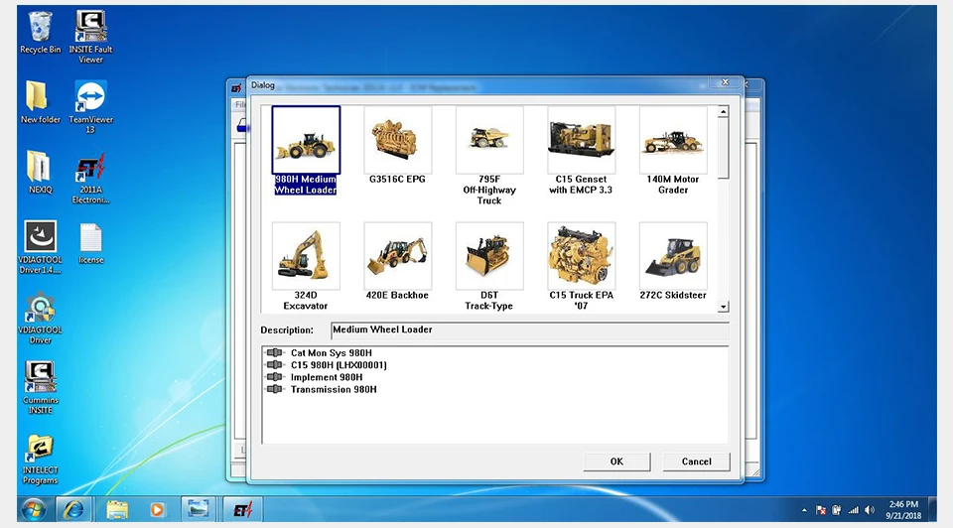
Task: Open the volume speaker tray icon
Action: 870,510
